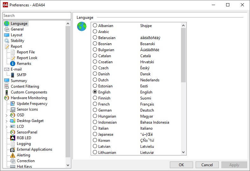Viewport: 250px width, 171px height.
Task: Click the OK button
Action: click(x=181, y=165)
